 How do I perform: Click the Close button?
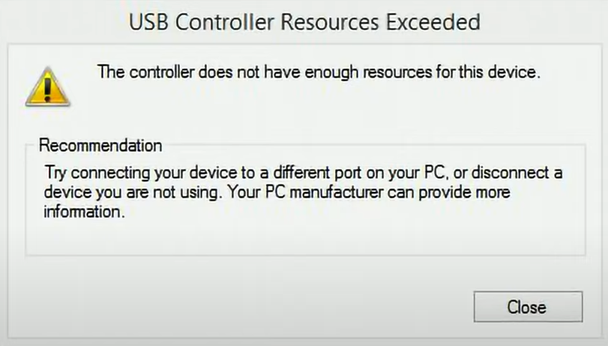(x=528, y=307)
